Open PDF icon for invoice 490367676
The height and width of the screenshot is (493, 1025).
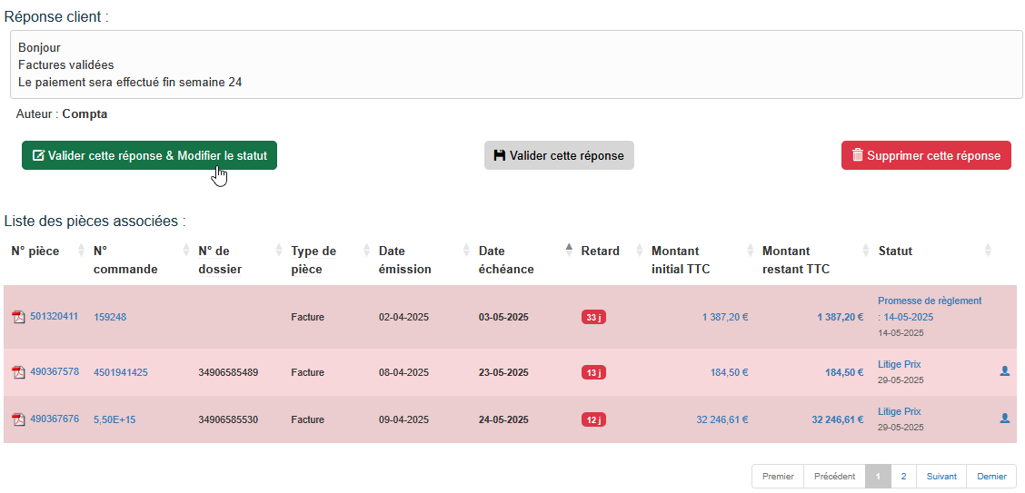(18, 419)
